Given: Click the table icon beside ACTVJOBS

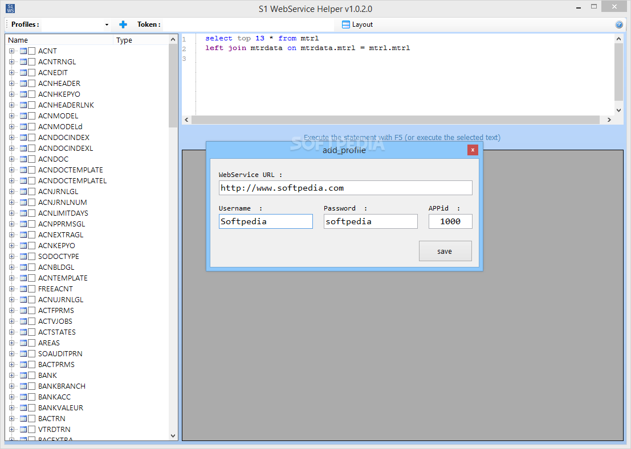Looking at the screenshot, I should click(23, 322).
